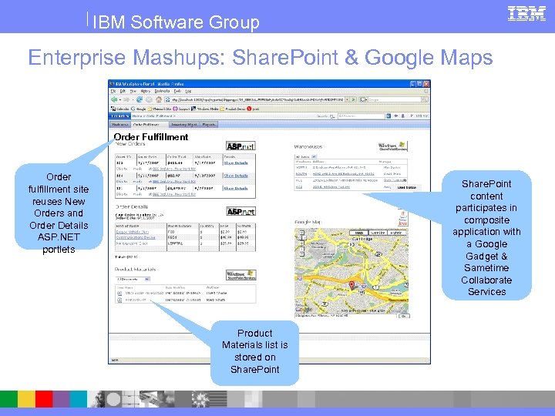
Task: Click the last warehouse address link
Action: [x=331, y=187]
